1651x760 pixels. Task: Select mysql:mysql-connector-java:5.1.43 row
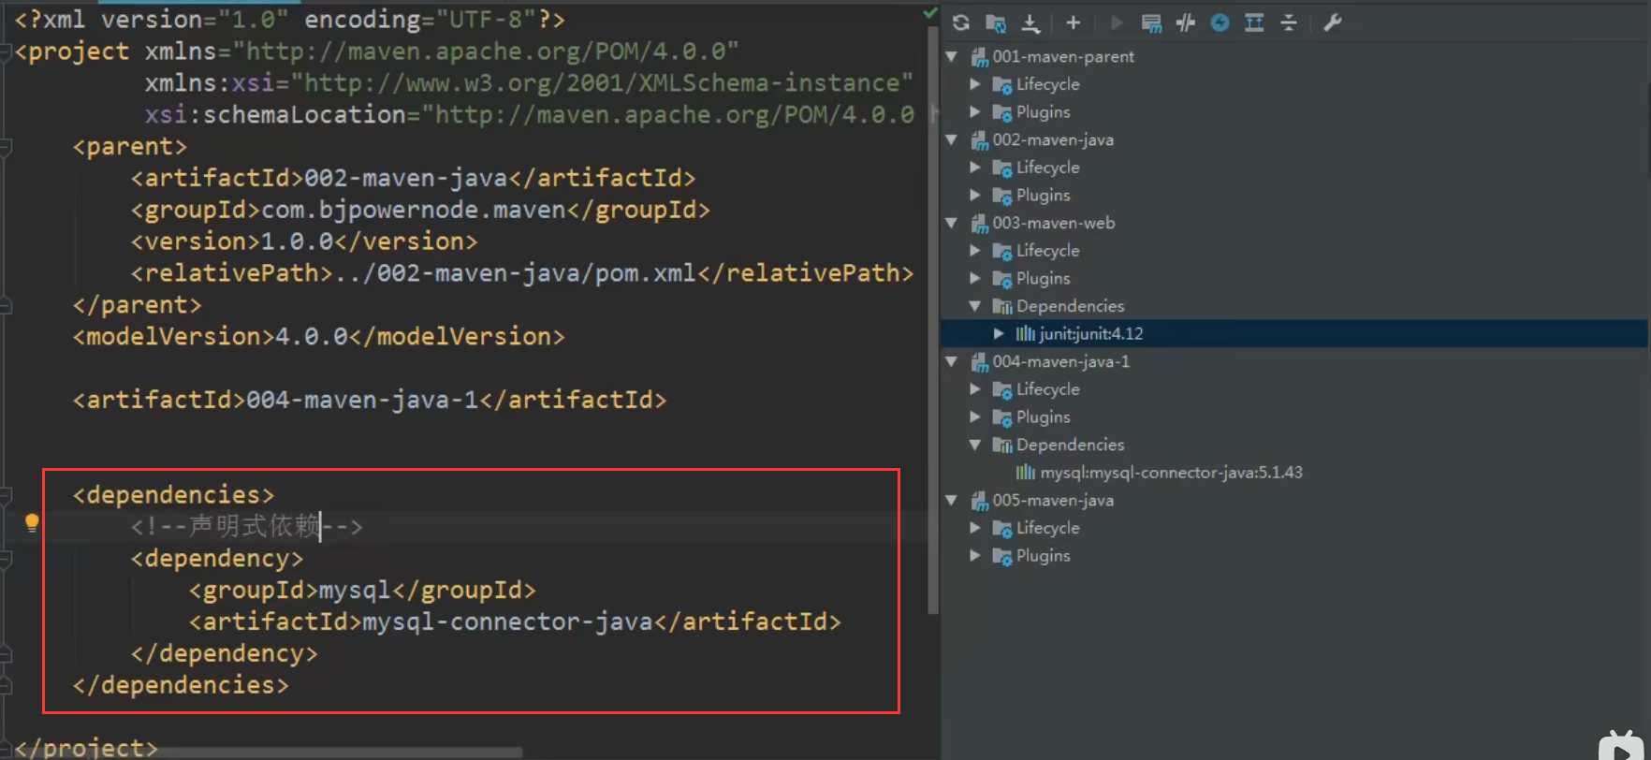pyautogui.click(x=1295, y=473)
